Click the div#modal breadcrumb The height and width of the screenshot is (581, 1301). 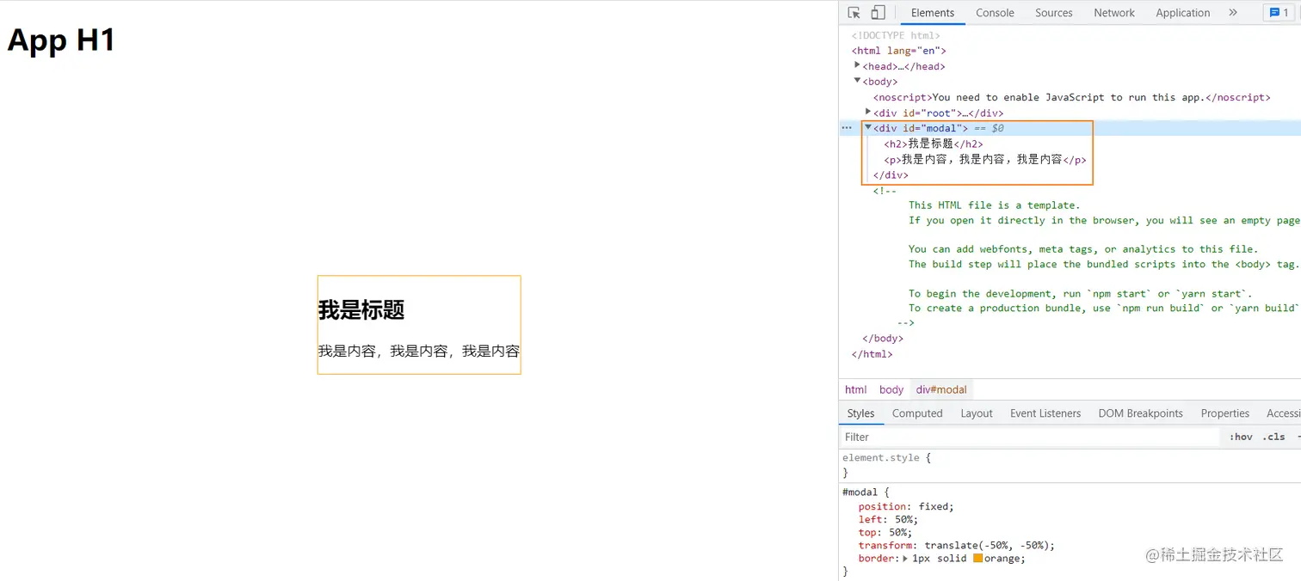click(941, 389)
